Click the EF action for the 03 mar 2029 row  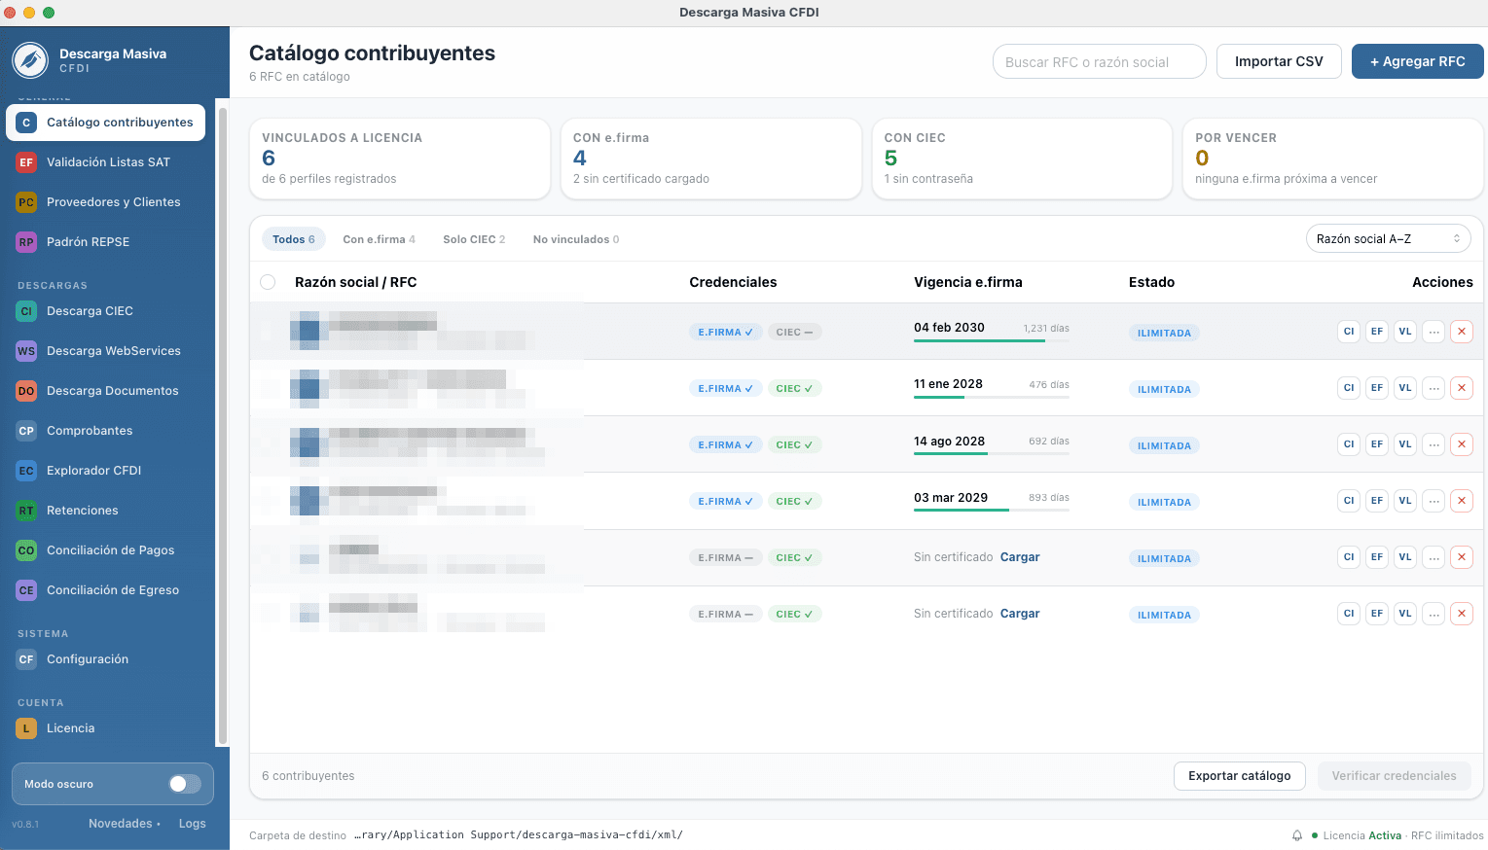tap(1377, 501)
